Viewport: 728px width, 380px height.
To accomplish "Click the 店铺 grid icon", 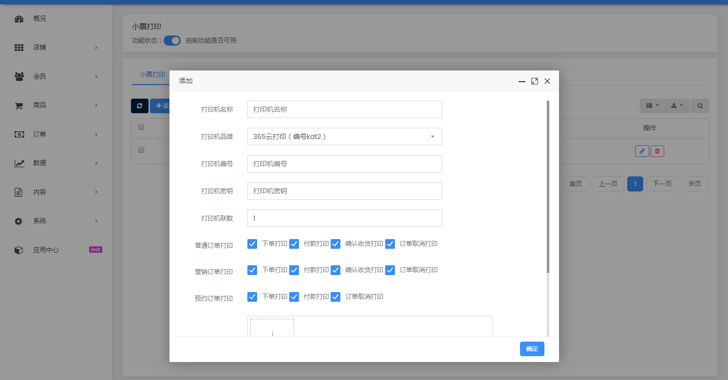I will pos(19,48).
